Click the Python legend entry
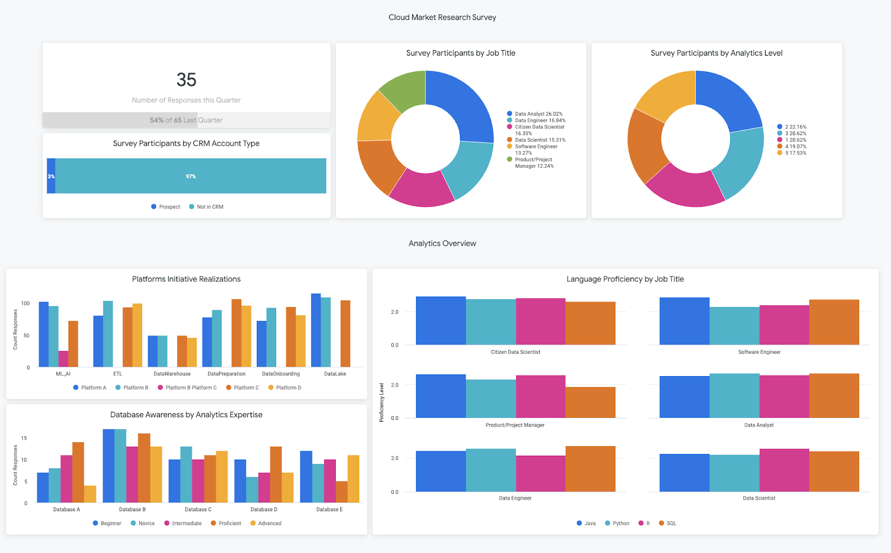Screen dimensions: 891x553 [617, 524]
